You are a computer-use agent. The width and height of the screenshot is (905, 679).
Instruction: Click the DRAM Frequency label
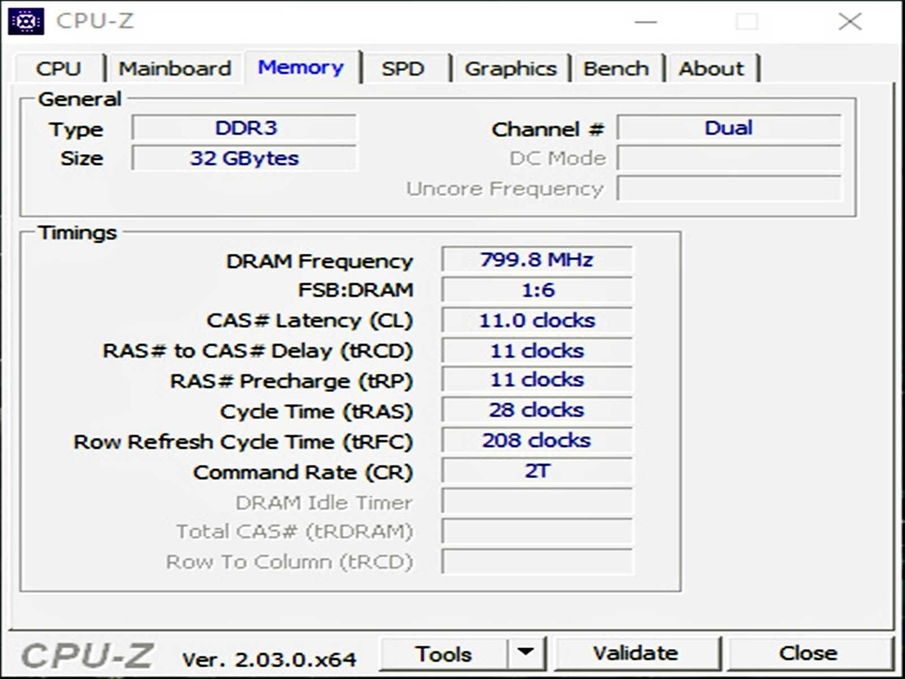(x=320, y=261)
